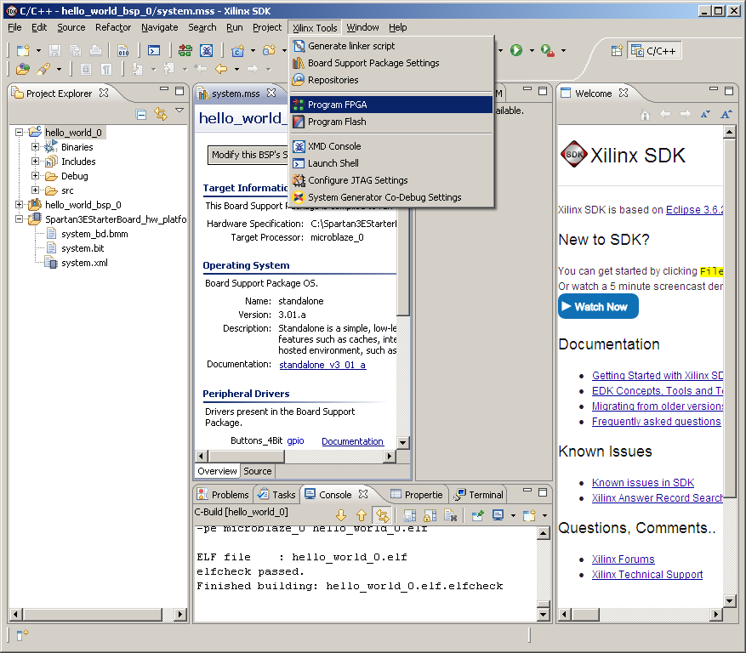
Task: Click the Open Console icon
Action: [x=529, y=515]
